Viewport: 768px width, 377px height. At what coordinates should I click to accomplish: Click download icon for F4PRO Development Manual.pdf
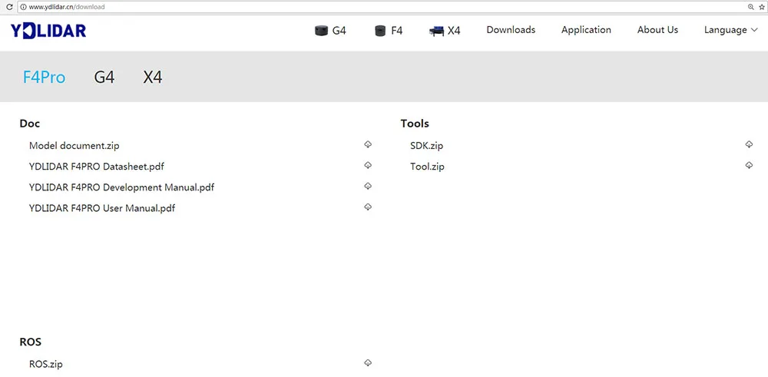point(368,186)
